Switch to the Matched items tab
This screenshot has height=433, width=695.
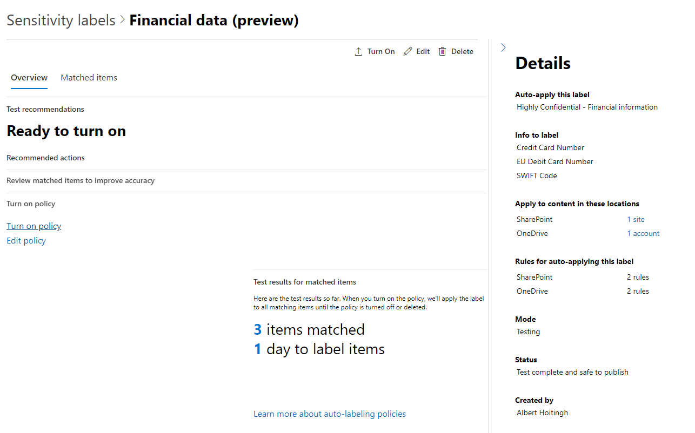click(89, 78)
